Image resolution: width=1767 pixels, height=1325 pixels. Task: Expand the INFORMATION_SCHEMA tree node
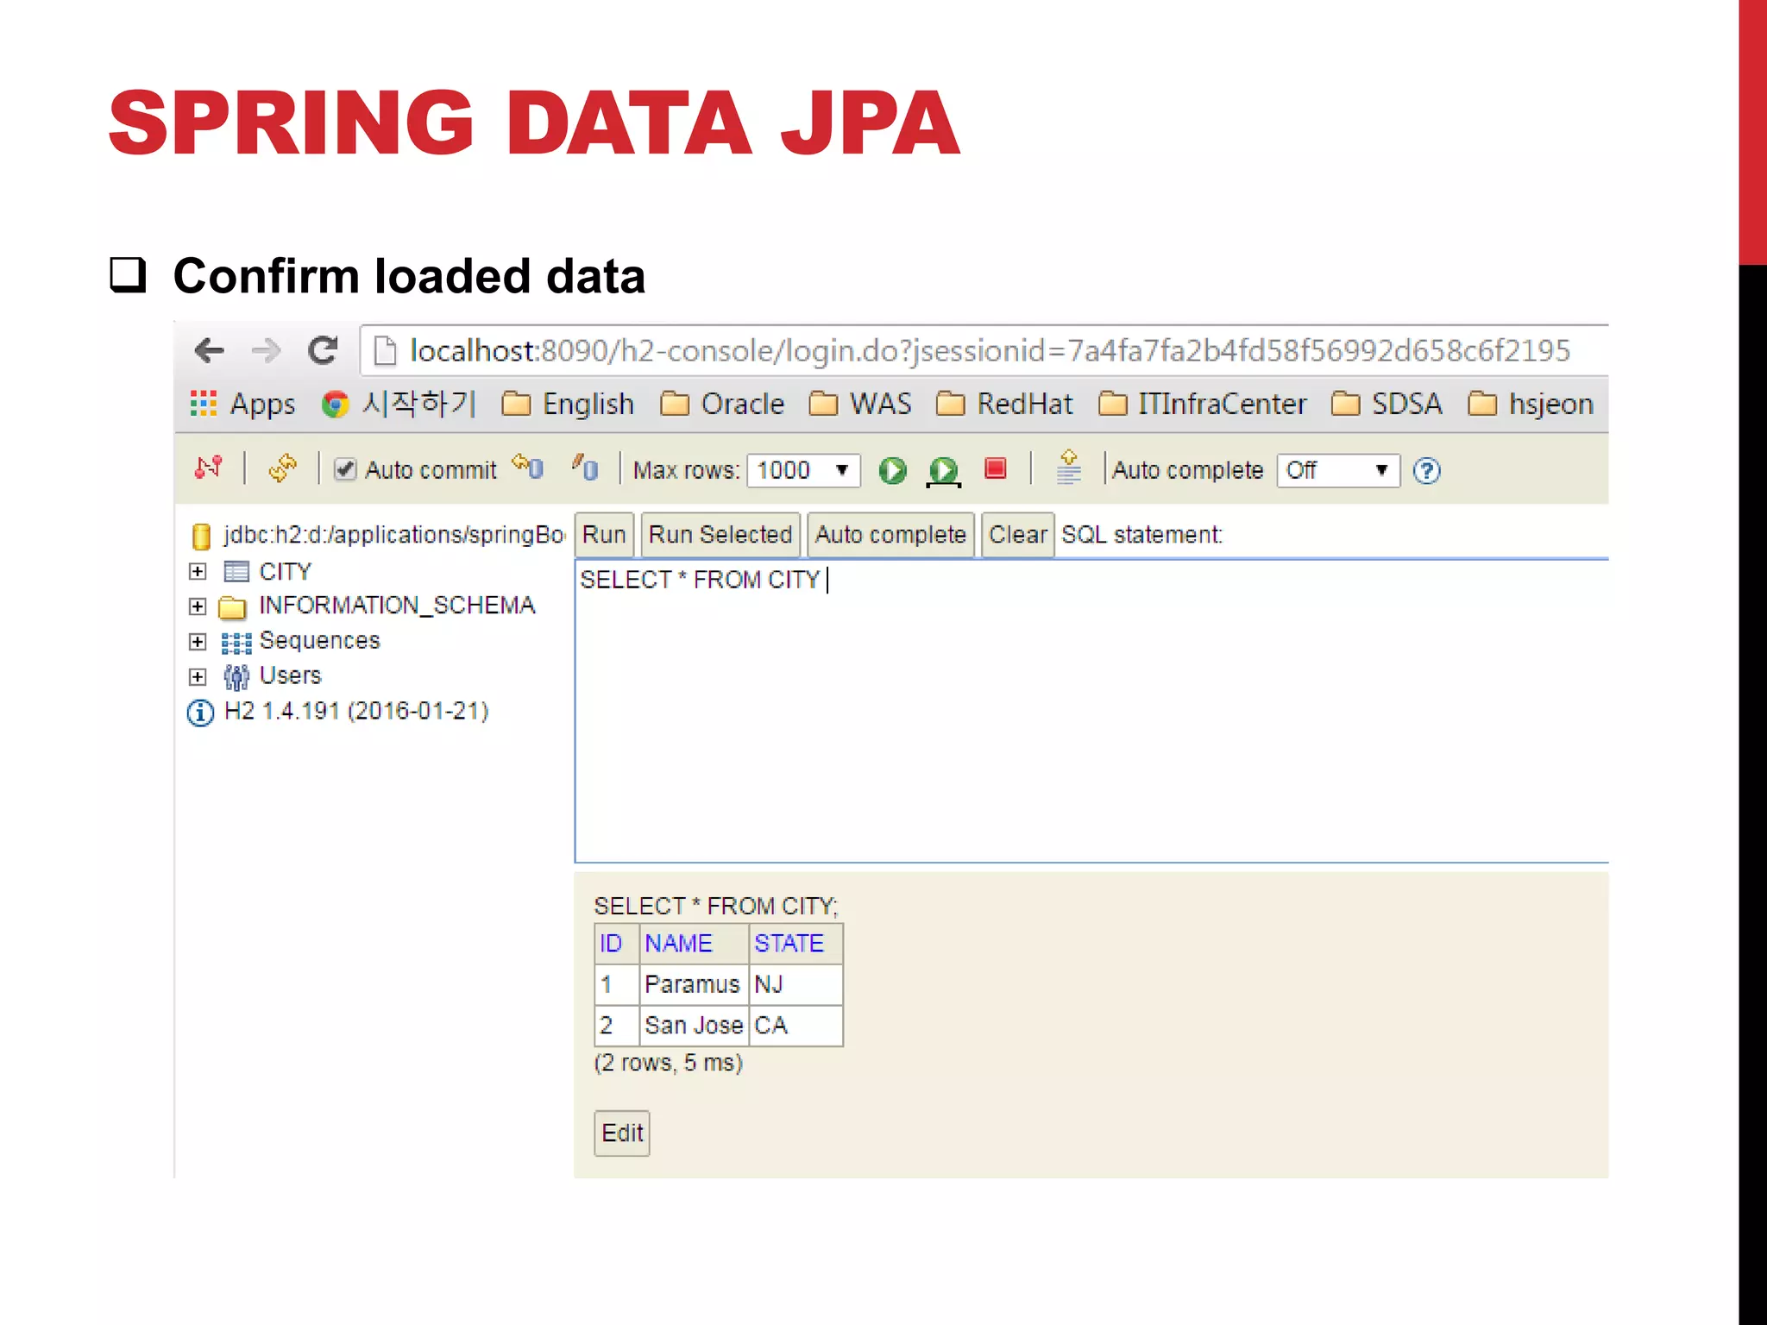tap(198, 606)
